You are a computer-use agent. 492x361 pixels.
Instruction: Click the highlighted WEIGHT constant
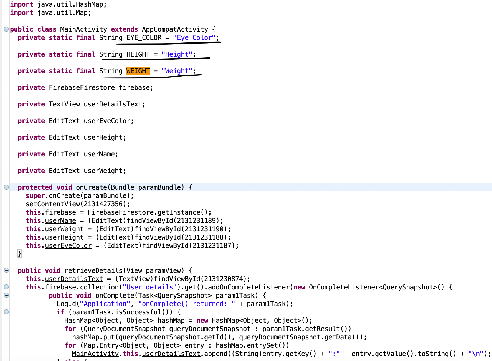[x=138, y=71]
